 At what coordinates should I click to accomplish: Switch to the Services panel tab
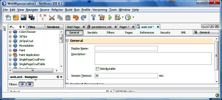pos(54,27)
